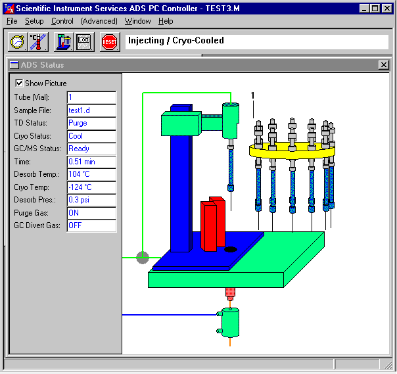Open the LOG toolbar icon
This screenshot has width=397, height=374.
[x=84, y=42]
